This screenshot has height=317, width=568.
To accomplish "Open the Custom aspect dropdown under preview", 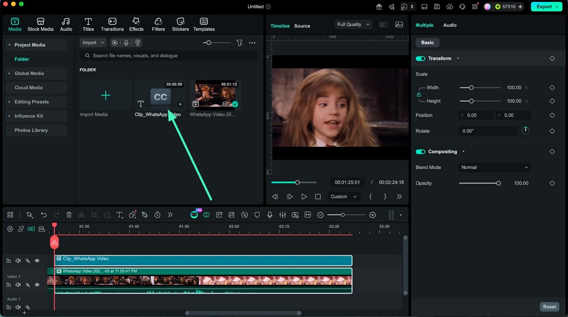I will (344, 197).
